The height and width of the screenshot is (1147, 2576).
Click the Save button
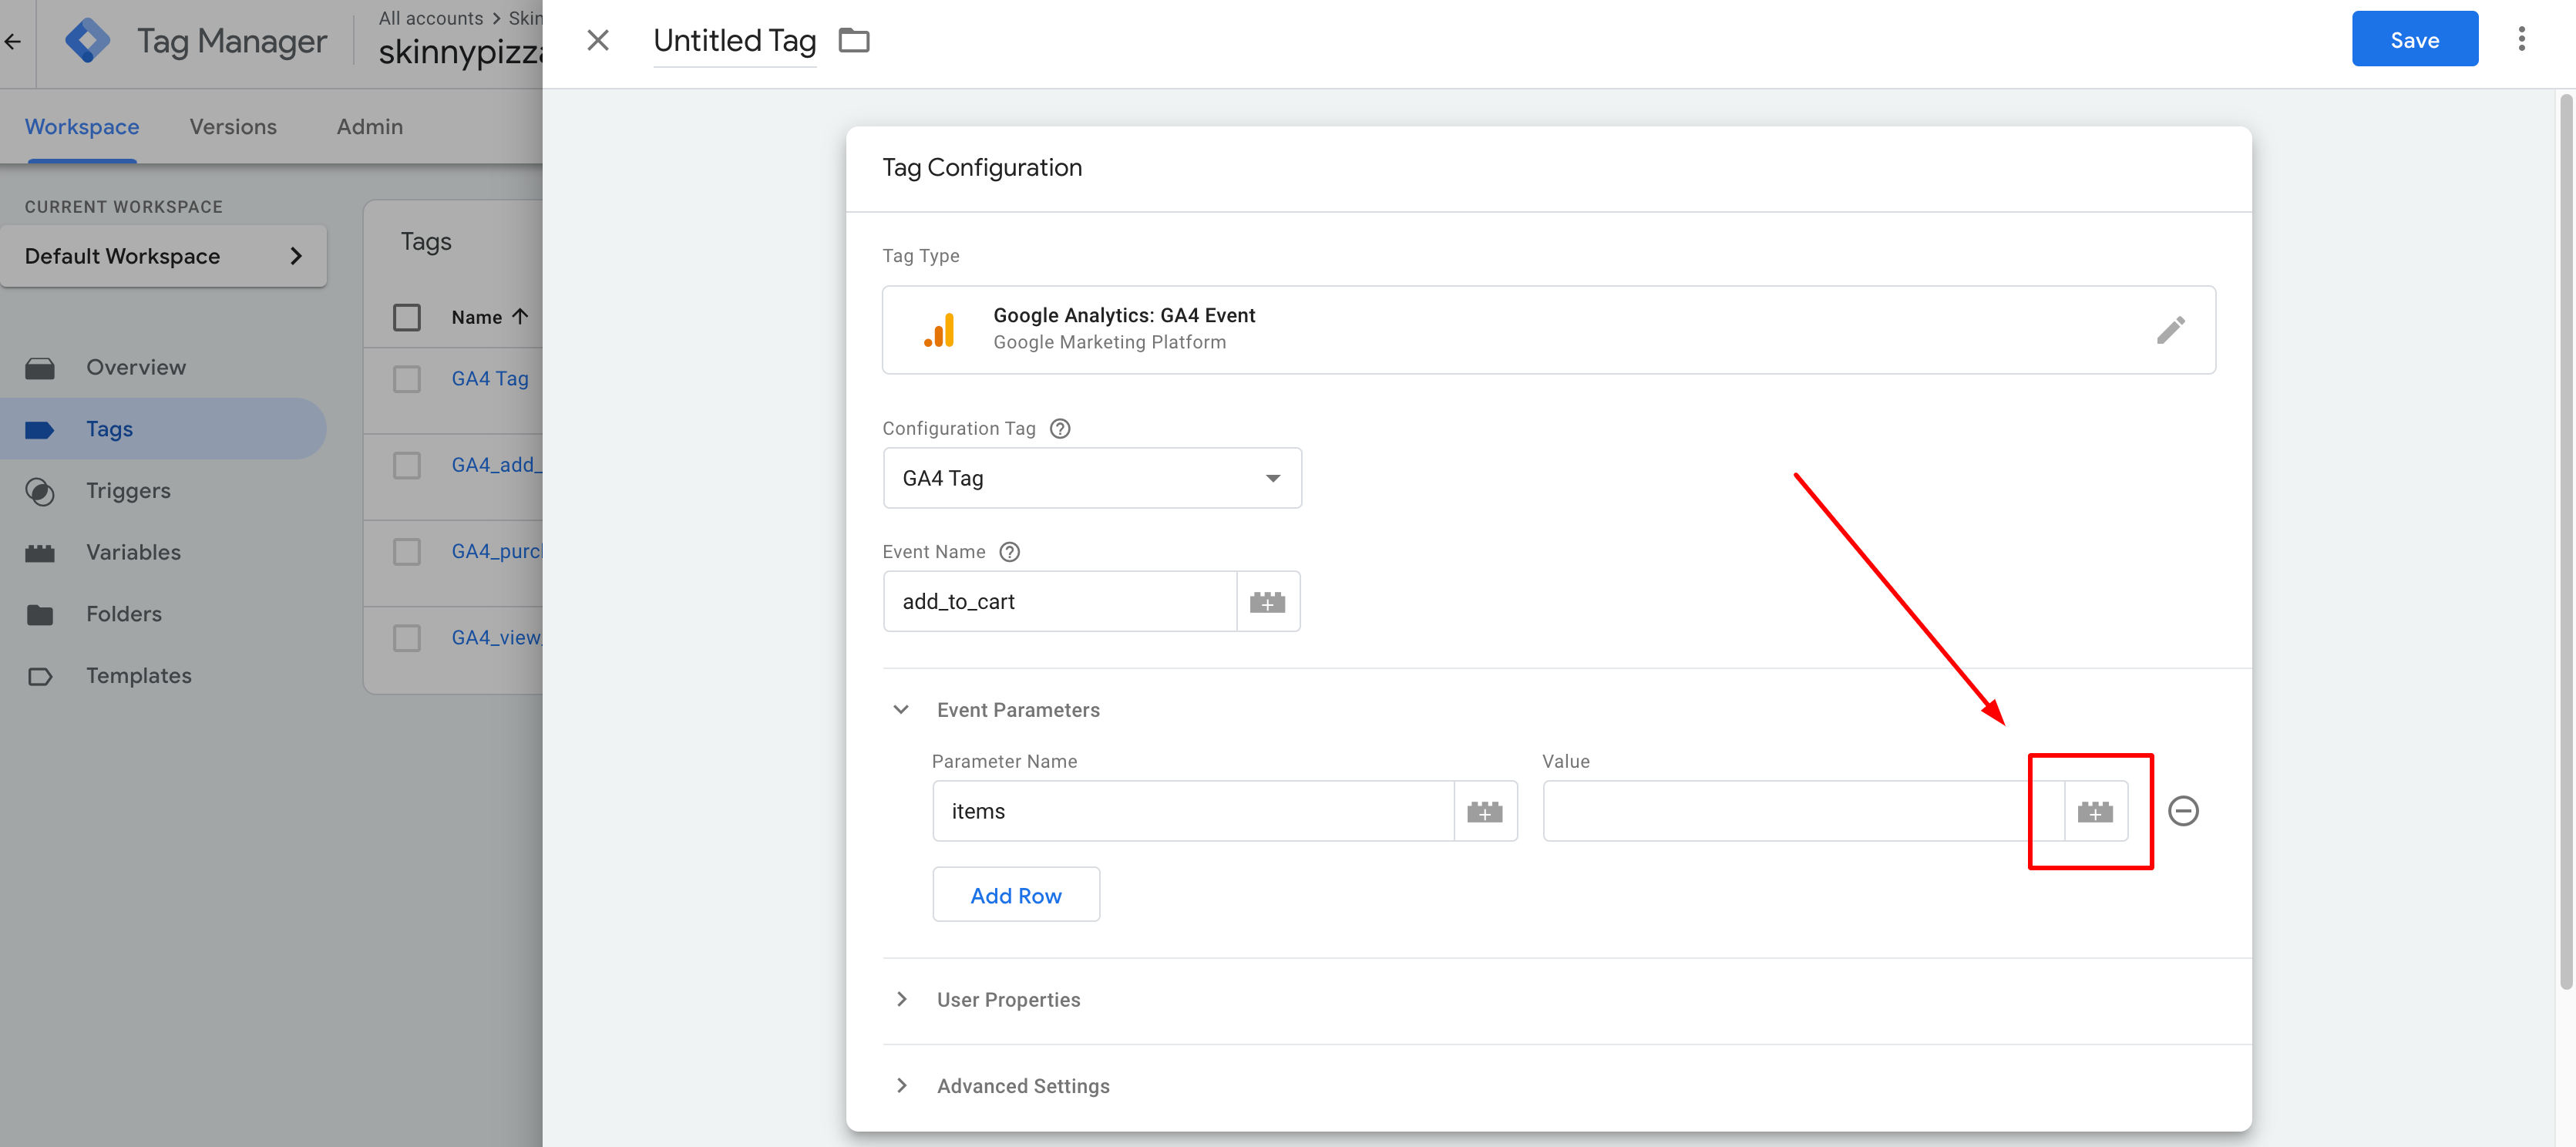[x=2414, y=39]
